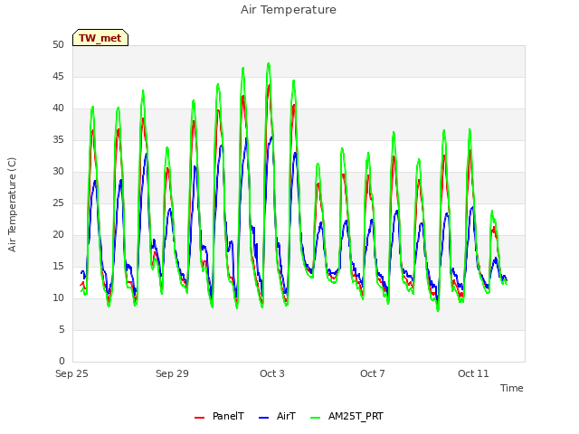Image resolution: width=579 pixels, height=434 pixels.
Task: Click the 10 y-axis tick label
Action: click(58, 298)
